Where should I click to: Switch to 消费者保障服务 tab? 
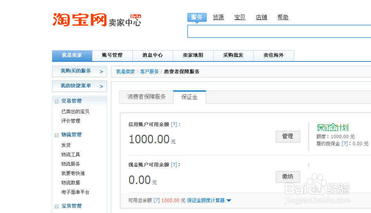(147, 97)
